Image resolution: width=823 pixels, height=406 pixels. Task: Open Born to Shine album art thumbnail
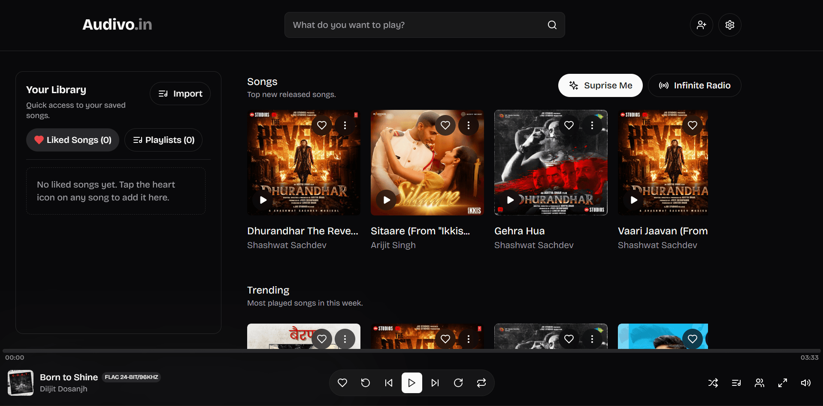21,383
